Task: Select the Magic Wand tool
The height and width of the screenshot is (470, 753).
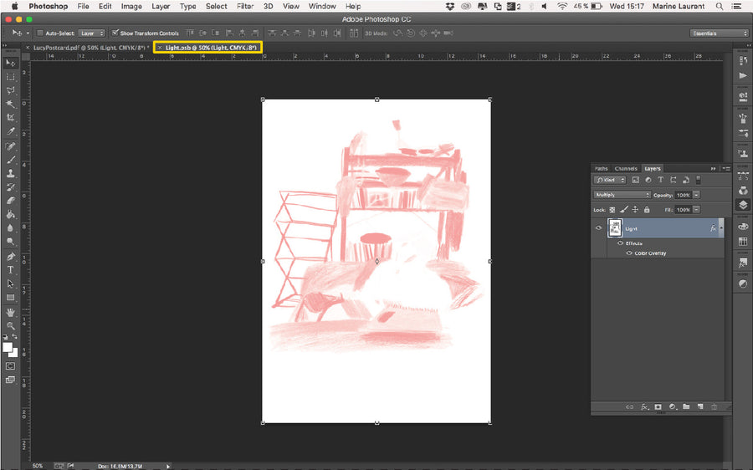Action: coord(10,104)
